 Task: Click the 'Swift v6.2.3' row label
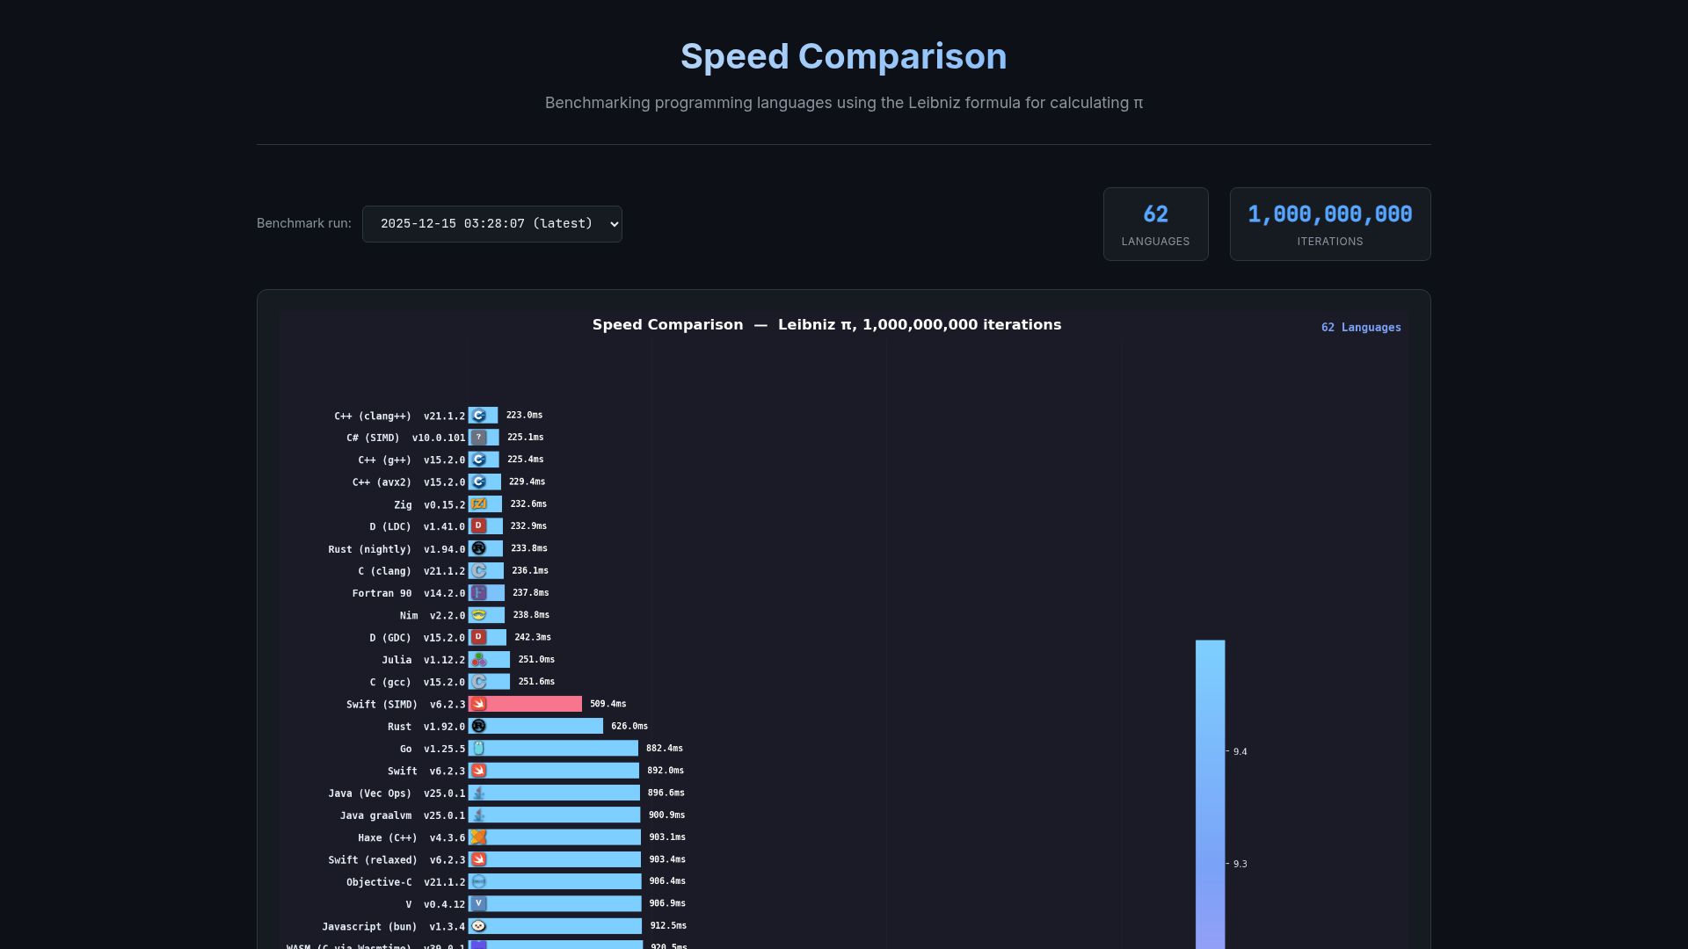(x=426, y=772)
